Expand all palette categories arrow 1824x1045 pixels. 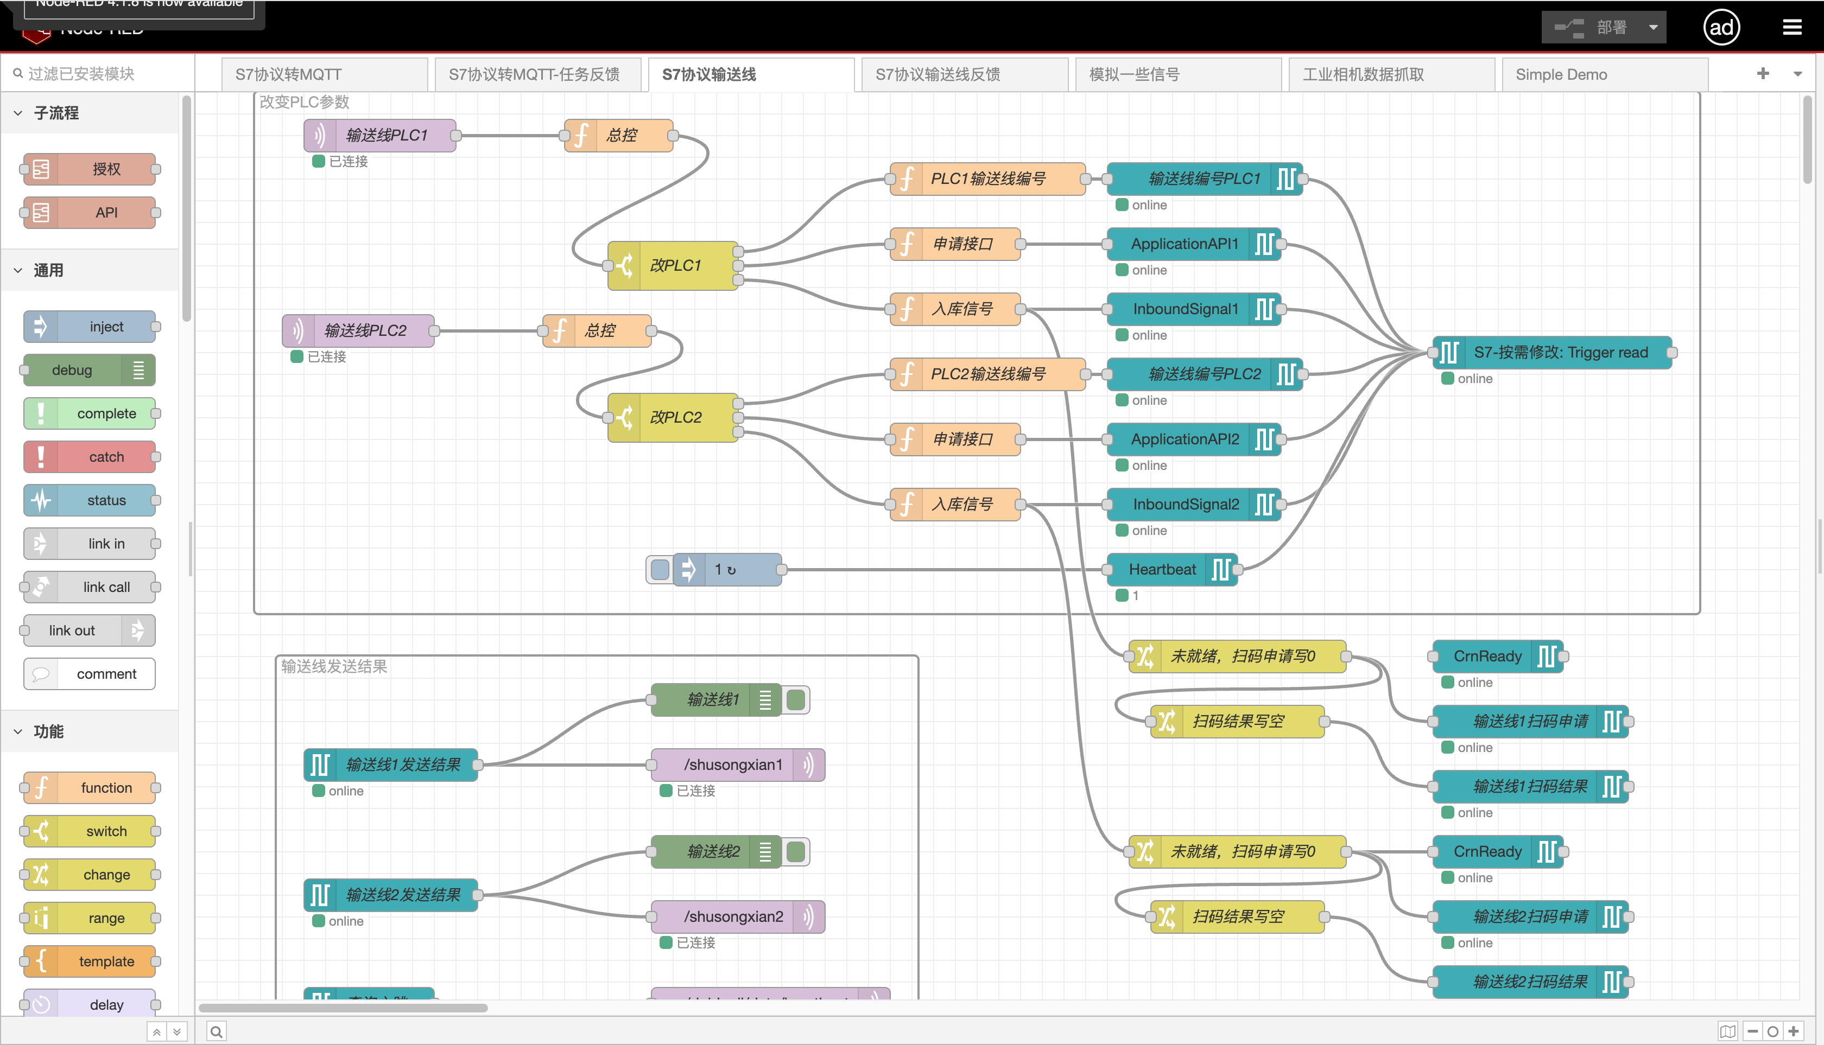point(176,1032)
